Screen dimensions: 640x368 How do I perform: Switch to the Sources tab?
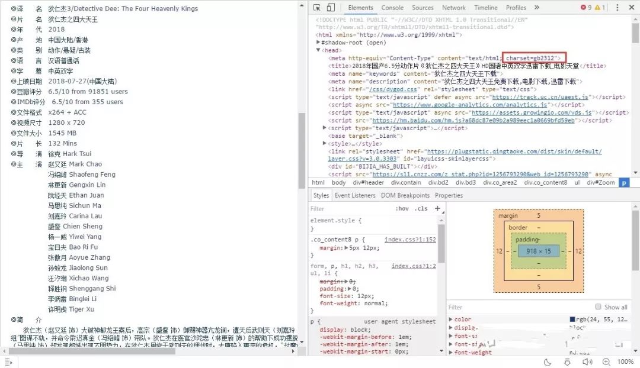423,8
